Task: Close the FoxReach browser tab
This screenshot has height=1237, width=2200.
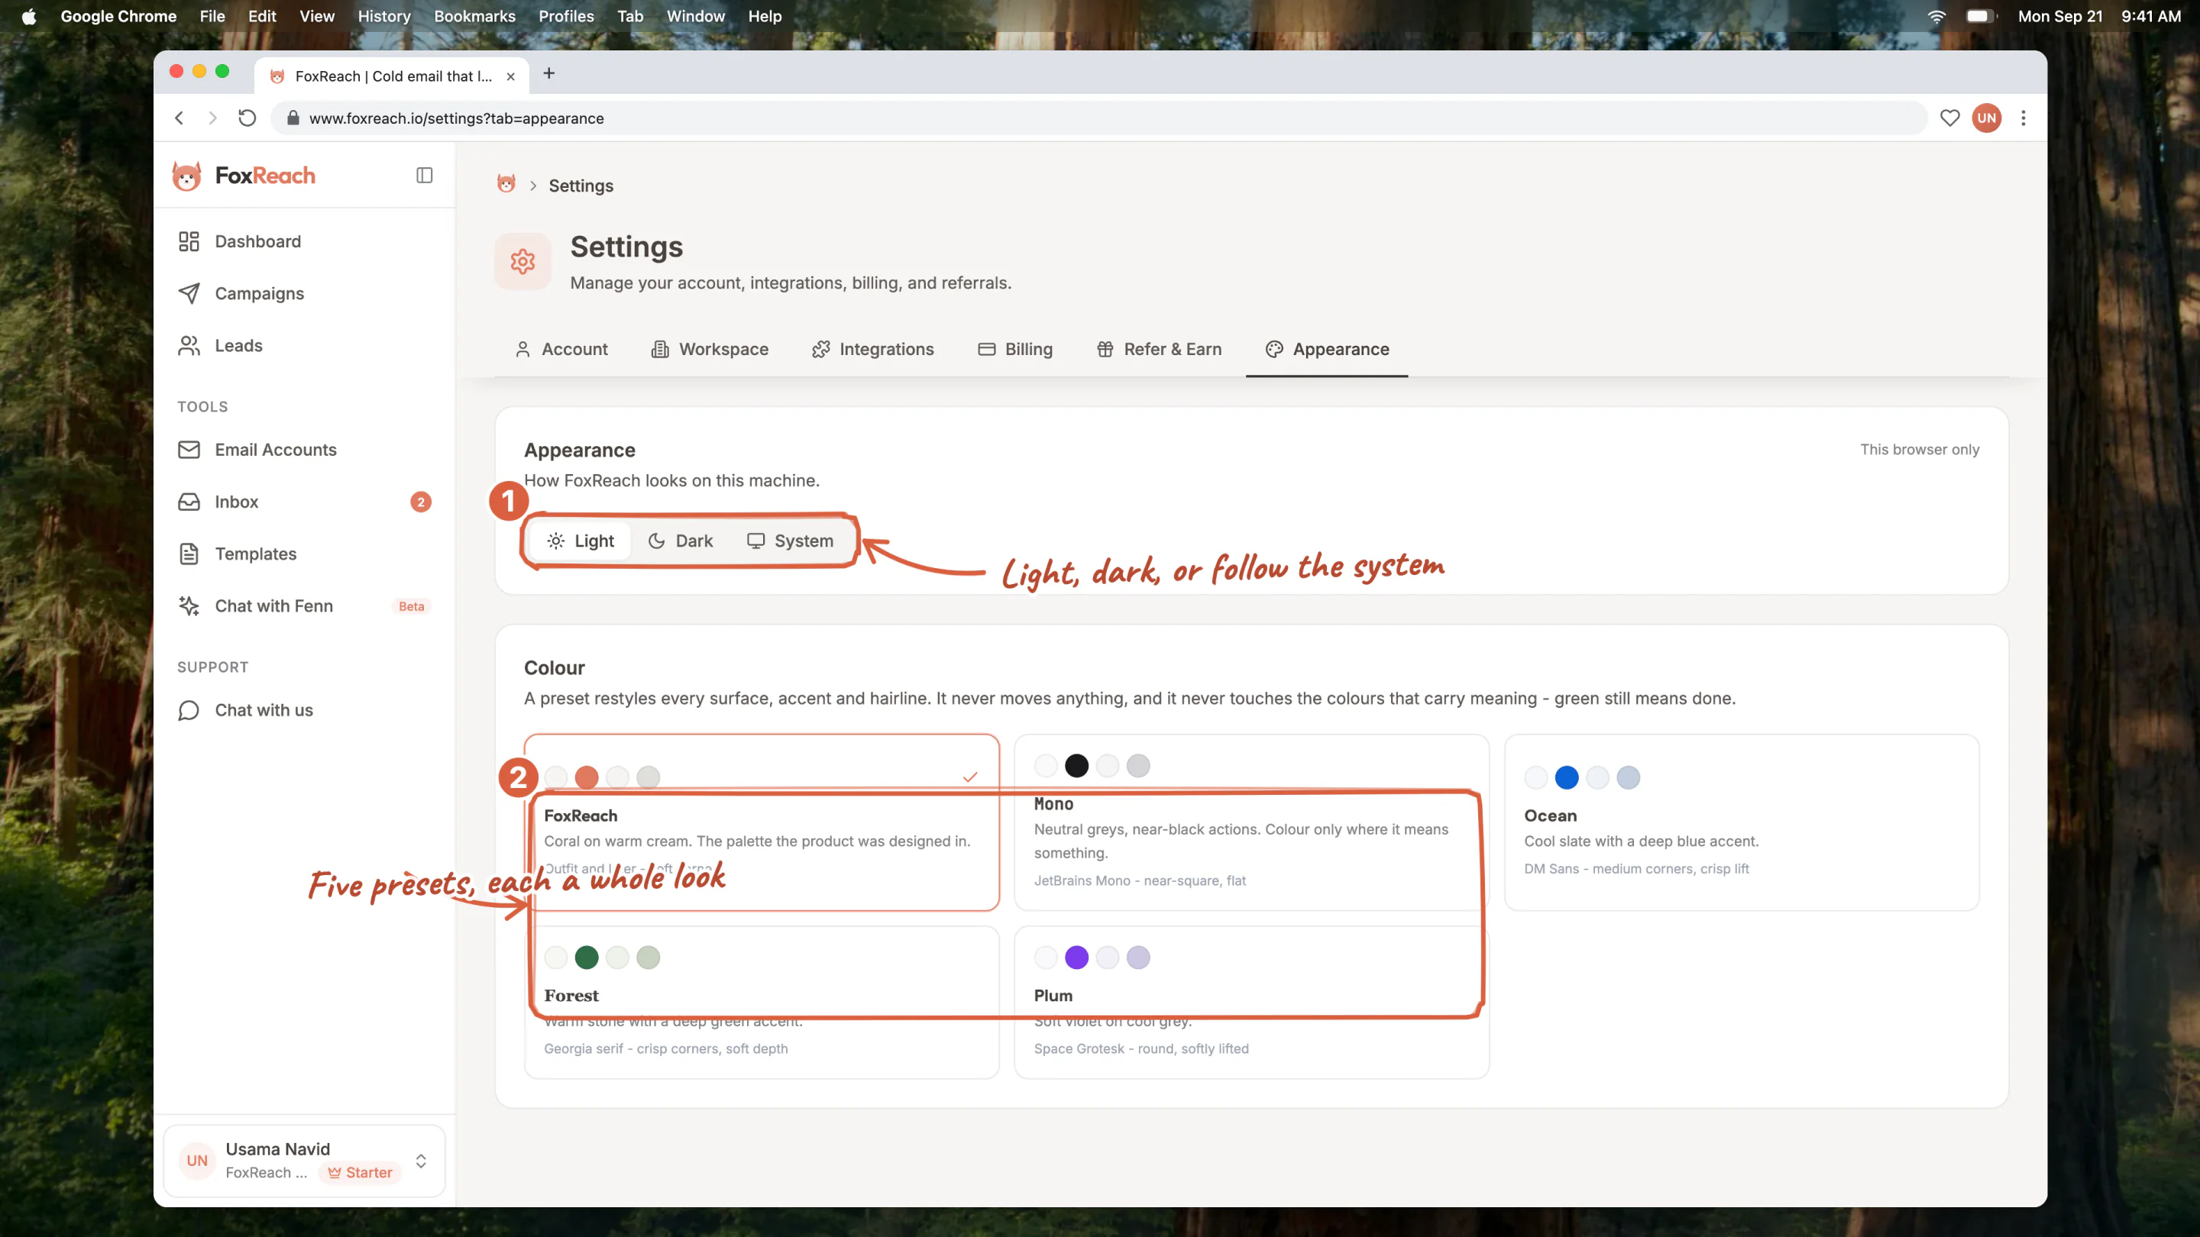Action: 511,76
